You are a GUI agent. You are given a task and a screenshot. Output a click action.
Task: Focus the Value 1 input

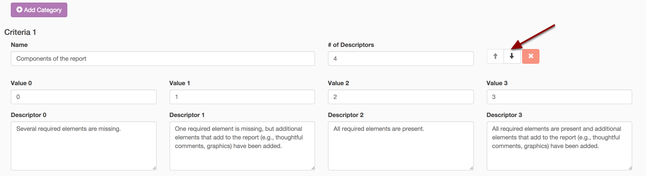pyautogui.click(x=242, y=97)
